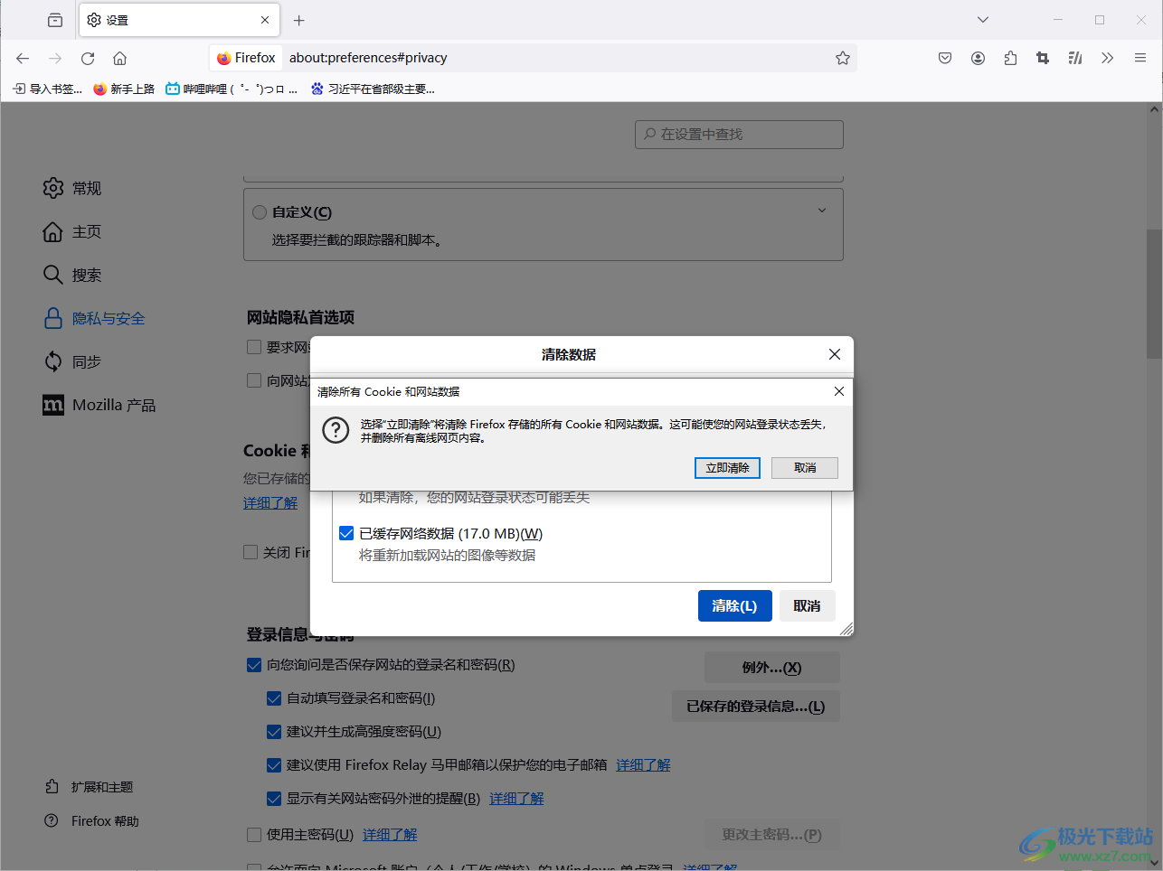Viewport: 1163px width, 871px height.
Task: Focus the 在设置中查找 search field
Action: coord(739,134)
